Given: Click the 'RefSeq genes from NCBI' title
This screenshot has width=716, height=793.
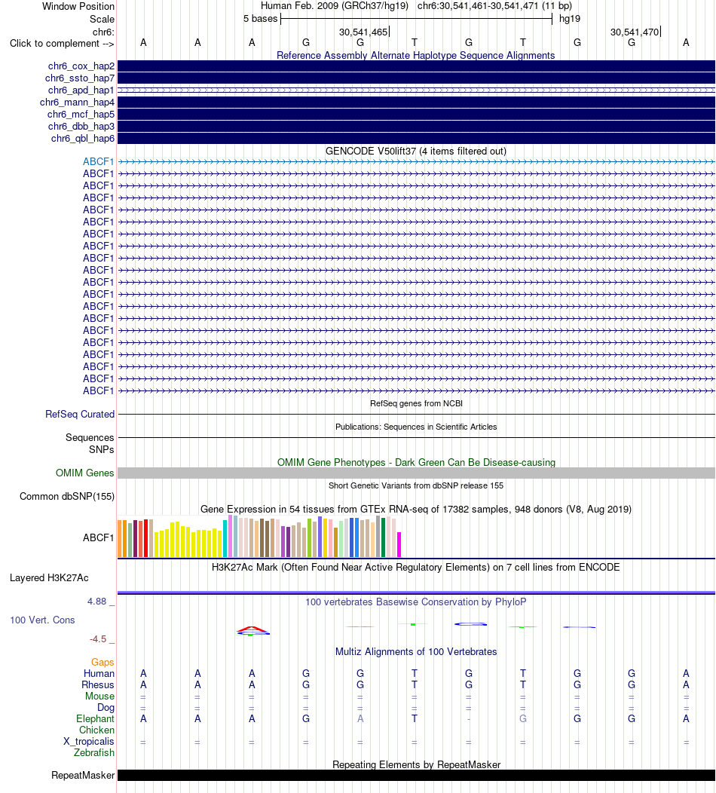Looking at the screenshot, I should pos(416,403).
